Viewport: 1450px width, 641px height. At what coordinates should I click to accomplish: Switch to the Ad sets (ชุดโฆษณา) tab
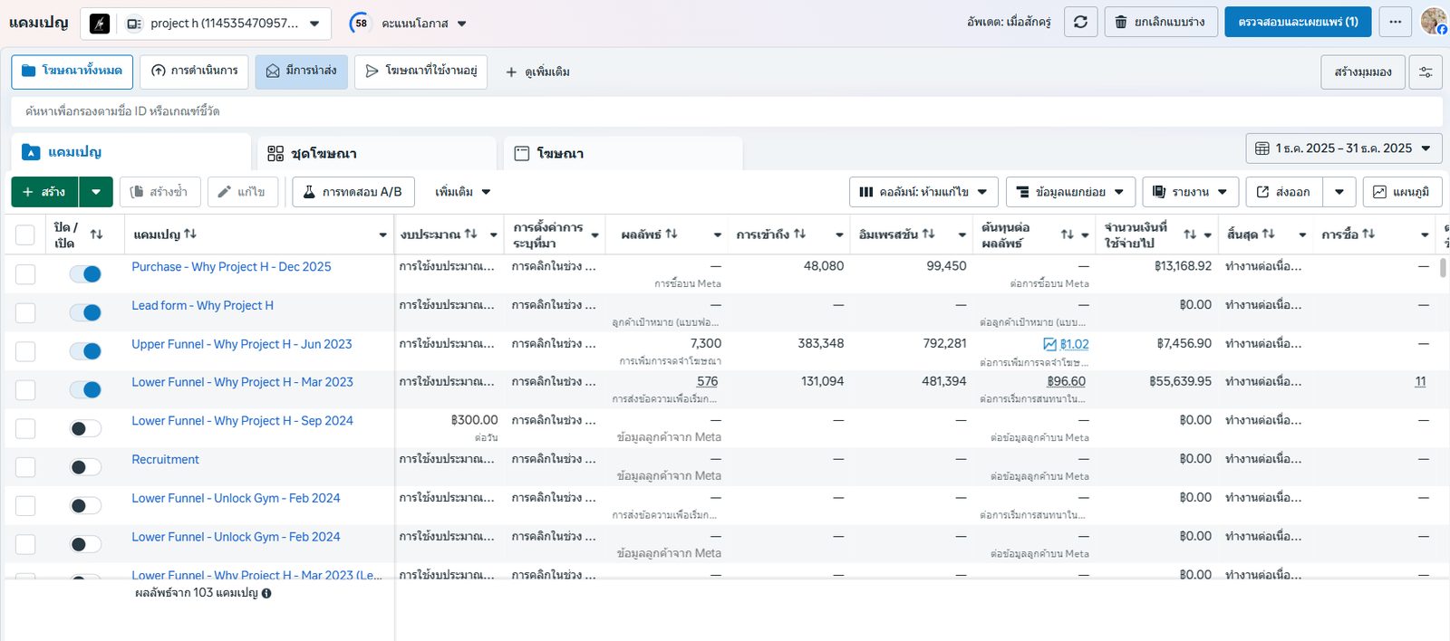[x=377, y=153]
